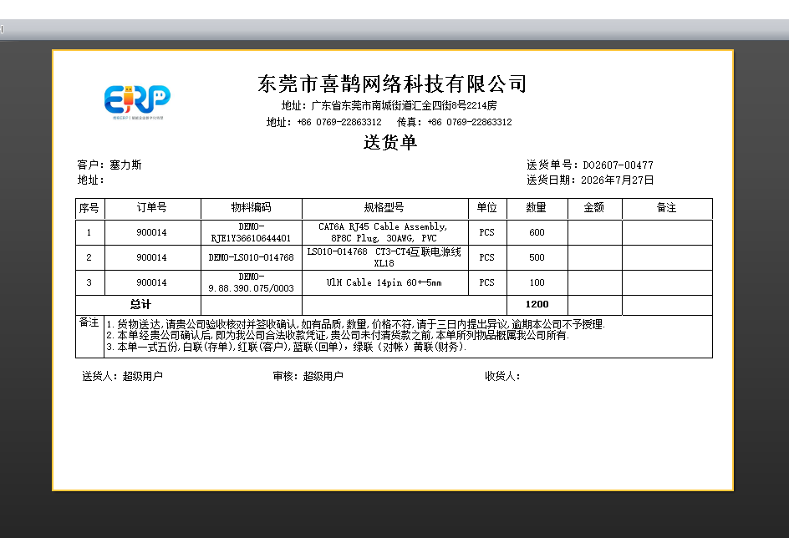Screen dimensions: 789x538
Task: Click 送货人: 超级用户 field
Action: (x=122, y=376)
